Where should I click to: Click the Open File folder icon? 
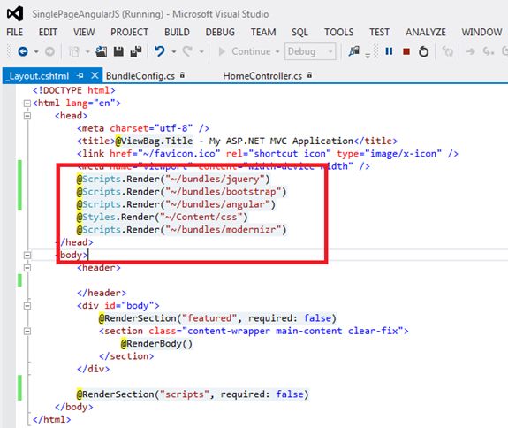[101, 51]
